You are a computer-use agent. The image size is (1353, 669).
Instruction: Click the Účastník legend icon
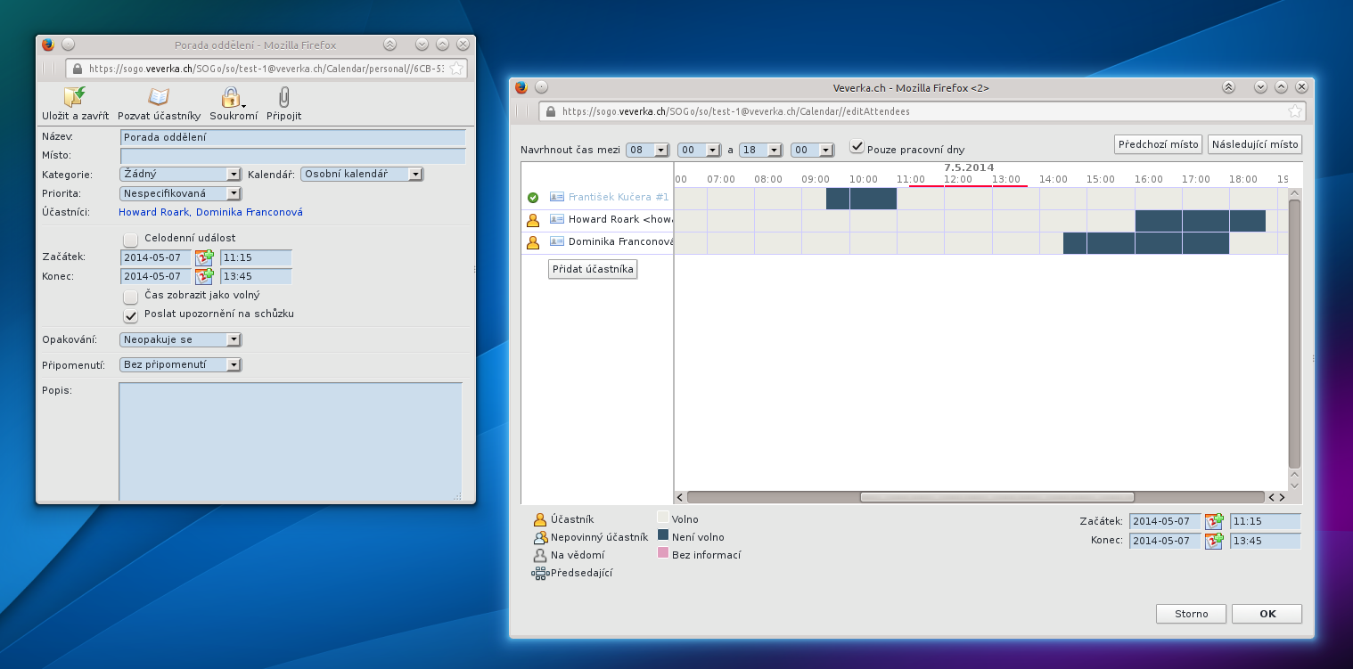tap(540, 519)
